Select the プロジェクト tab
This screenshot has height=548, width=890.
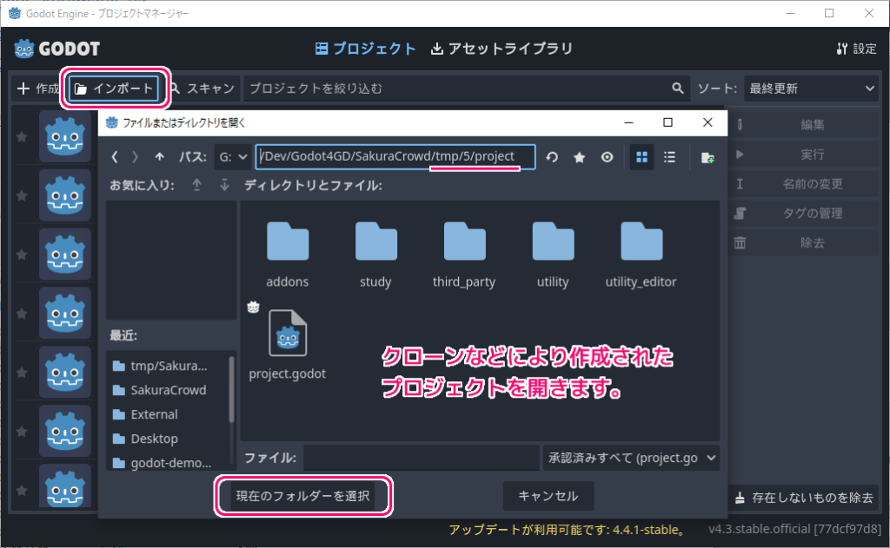pyautogui.click(x=365, y=49)
